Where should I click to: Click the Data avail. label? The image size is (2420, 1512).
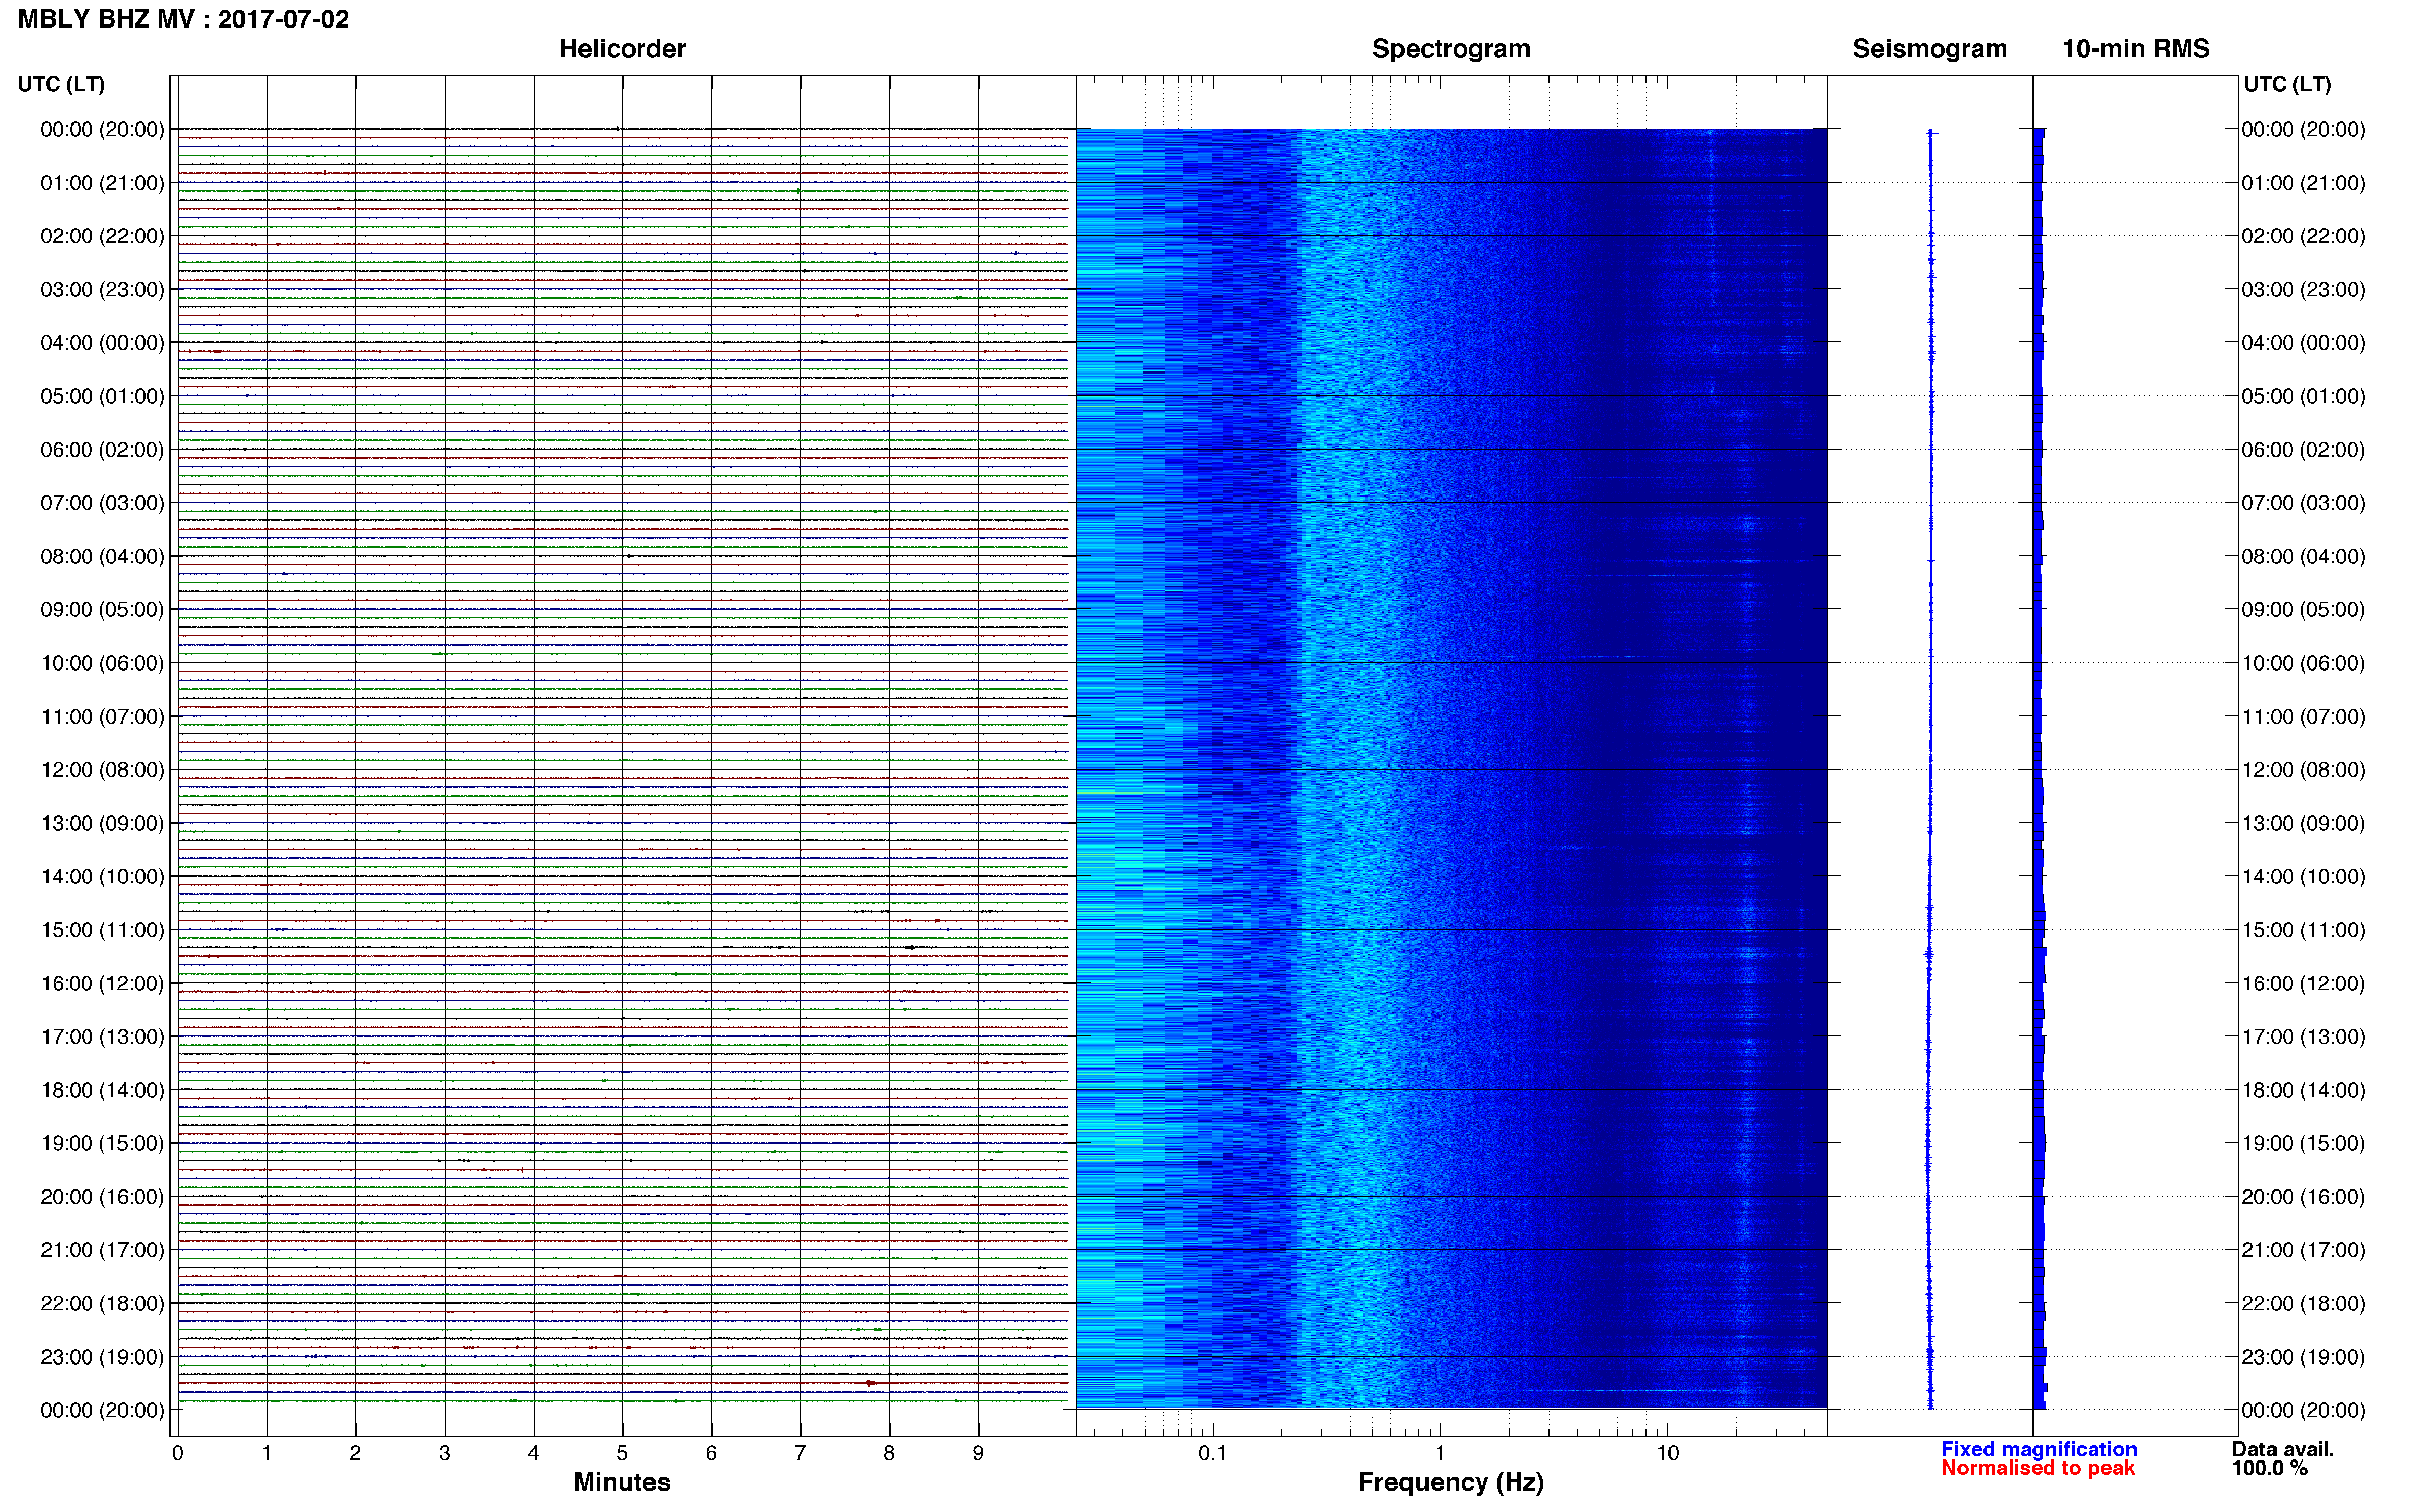[2282, 1449]
